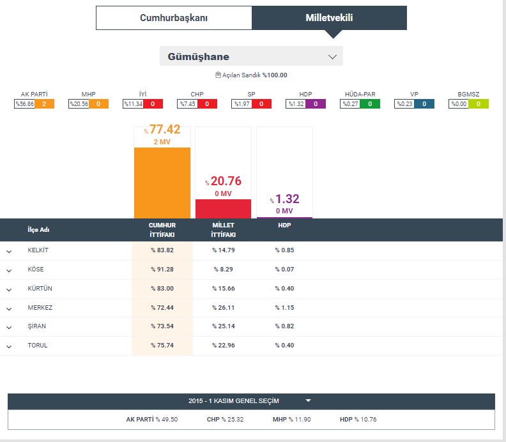Expand the KELKİT district row

[x=9, y=251]
